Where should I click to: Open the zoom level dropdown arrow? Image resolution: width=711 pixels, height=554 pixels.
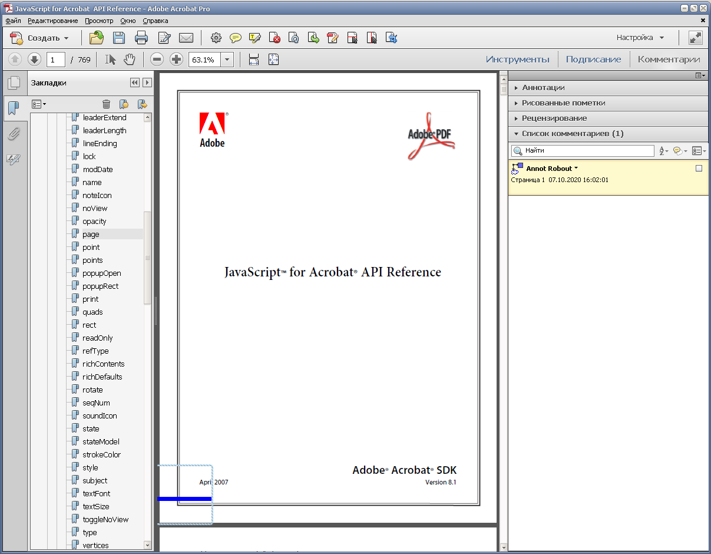pyautogui.click(x=228, y=60)
